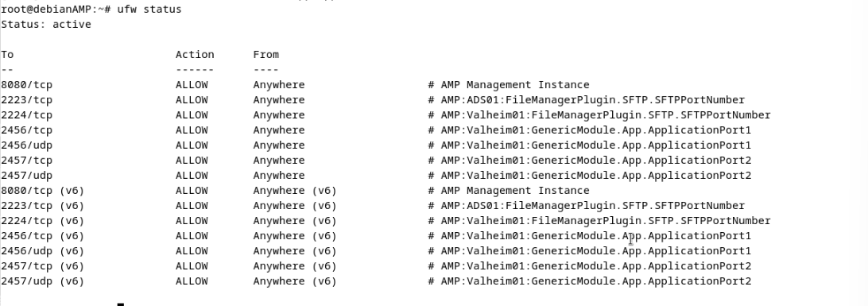Image resolution: width=868 pixels, height=306 pixels.
Task: Click the 2224/tcp entry without v6
Action: click(x=26, y=115)
